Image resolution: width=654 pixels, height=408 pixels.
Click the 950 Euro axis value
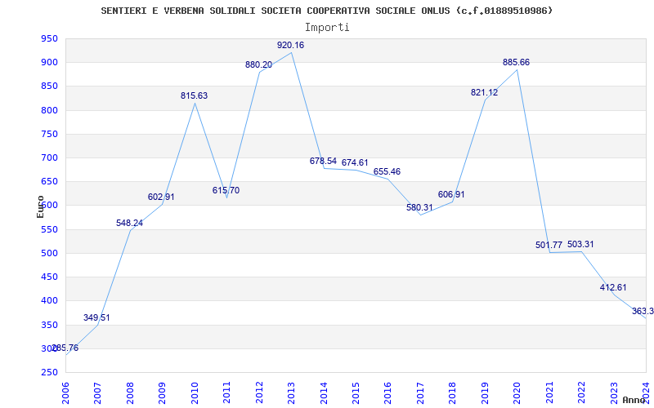point(49,39)
